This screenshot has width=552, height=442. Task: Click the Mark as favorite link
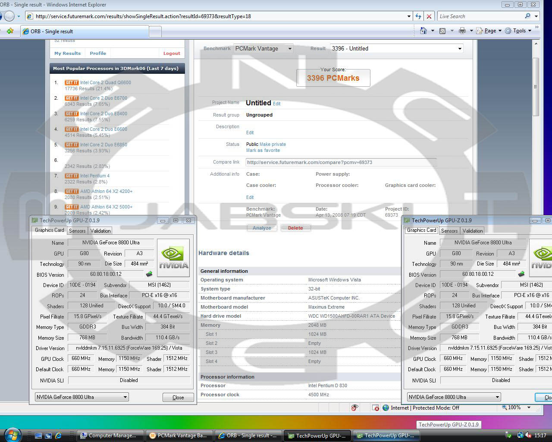(263, 150)
